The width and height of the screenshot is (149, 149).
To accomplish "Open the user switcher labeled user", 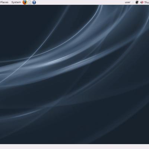I will (x=128, y=2).
